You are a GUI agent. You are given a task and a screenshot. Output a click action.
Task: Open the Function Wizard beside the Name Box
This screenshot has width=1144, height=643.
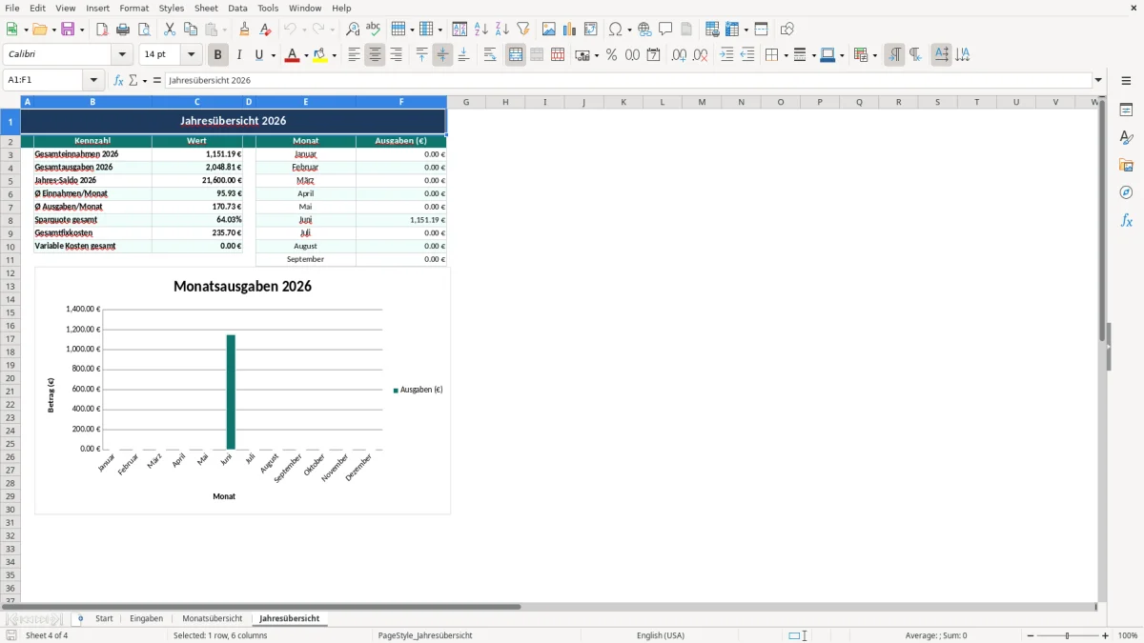pyautogui.click(x=118, y=81)
